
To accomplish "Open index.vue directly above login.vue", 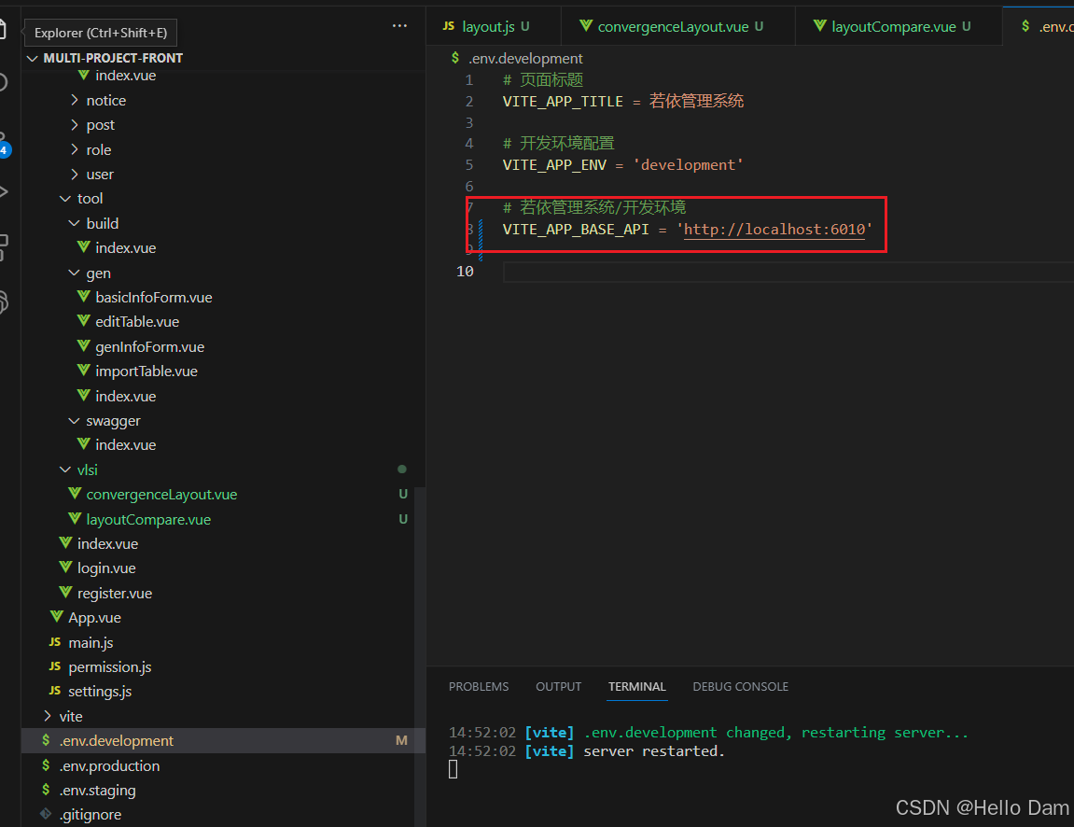I will pos(107,544).
